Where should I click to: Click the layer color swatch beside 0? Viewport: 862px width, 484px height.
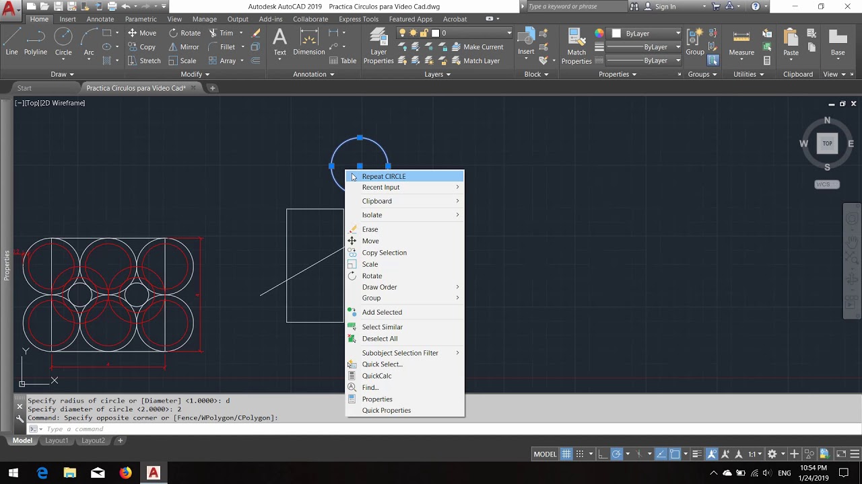click(435, 33)
